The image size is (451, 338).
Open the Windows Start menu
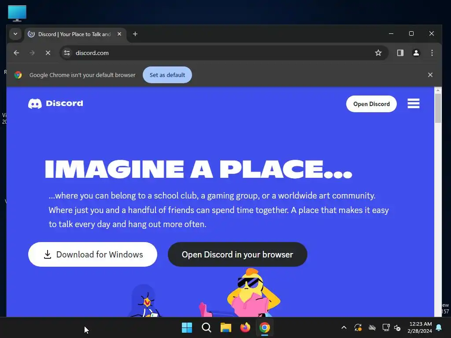[x=187, y=327]
